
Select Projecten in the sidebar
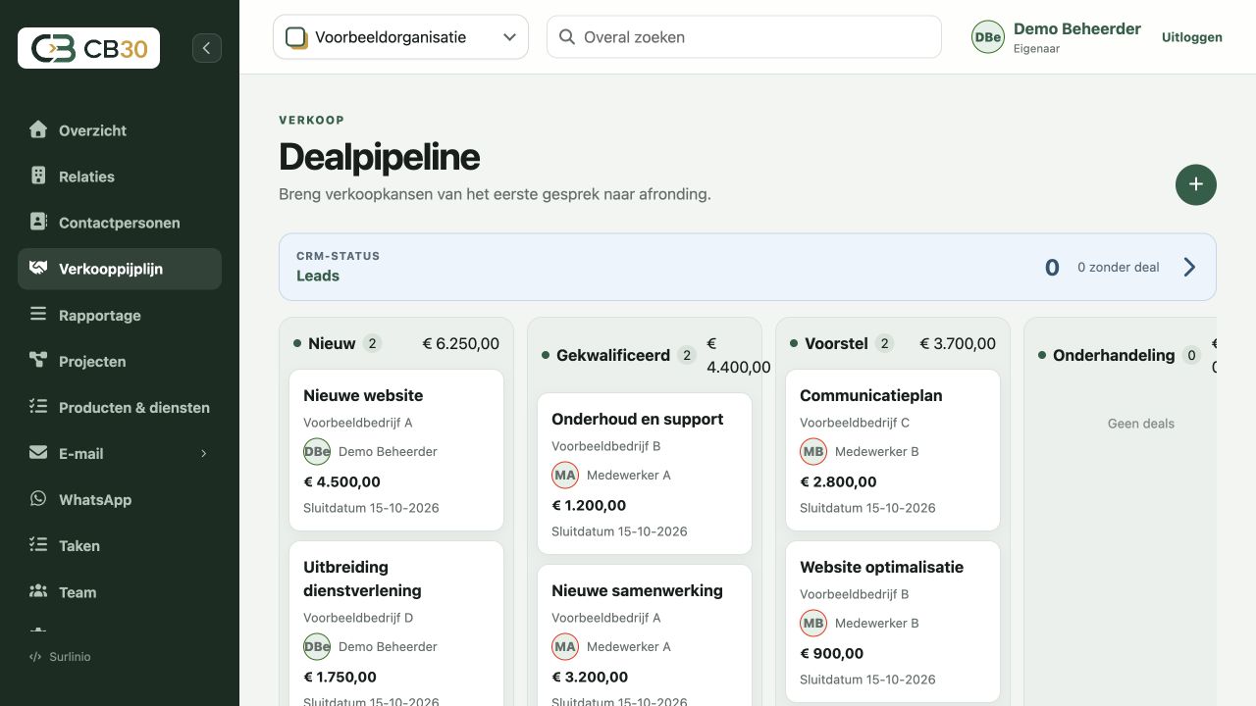point(120,361)
